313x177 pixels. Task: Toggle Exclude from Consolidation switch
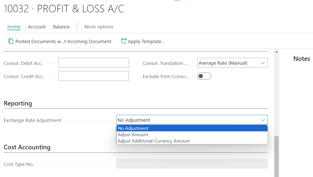pyautogui.click(x=204, y=76)
